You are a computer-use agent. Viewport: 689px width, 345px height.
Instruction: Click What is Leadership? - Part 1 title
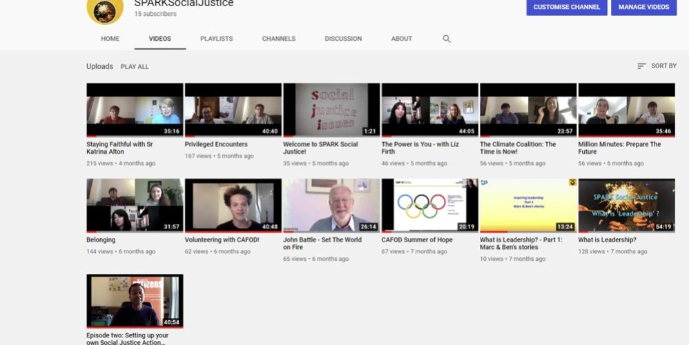521,244
